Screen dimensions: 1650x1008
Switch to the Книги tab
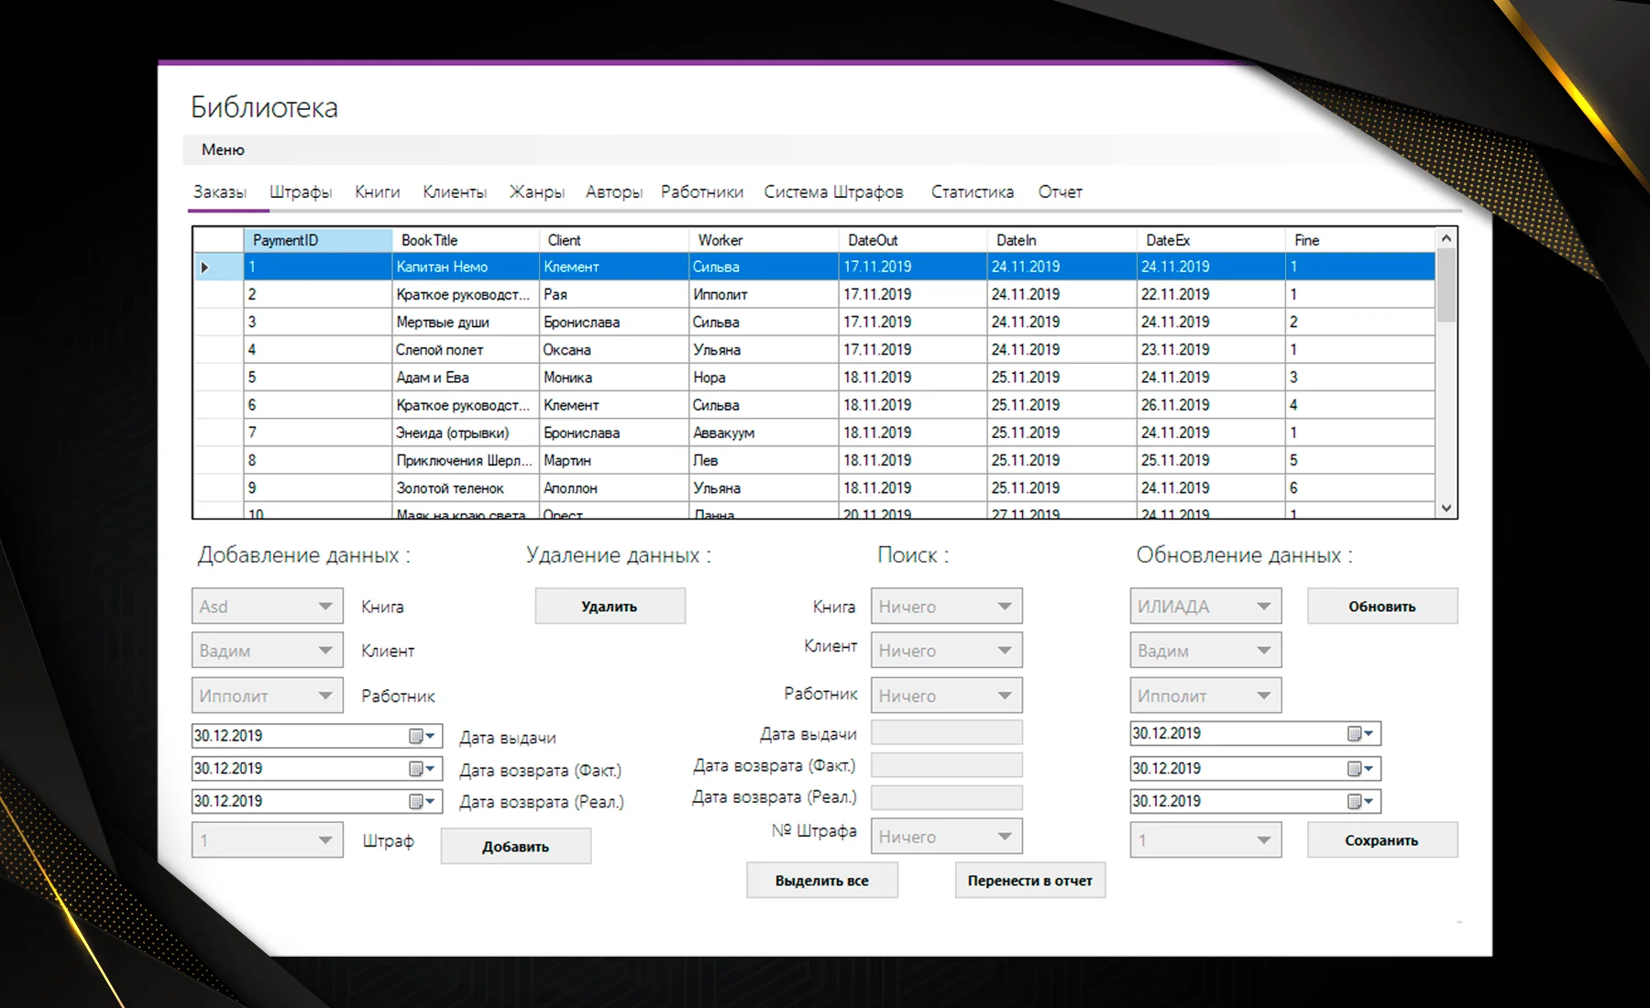pyautogui.click(x=378, y=192)
